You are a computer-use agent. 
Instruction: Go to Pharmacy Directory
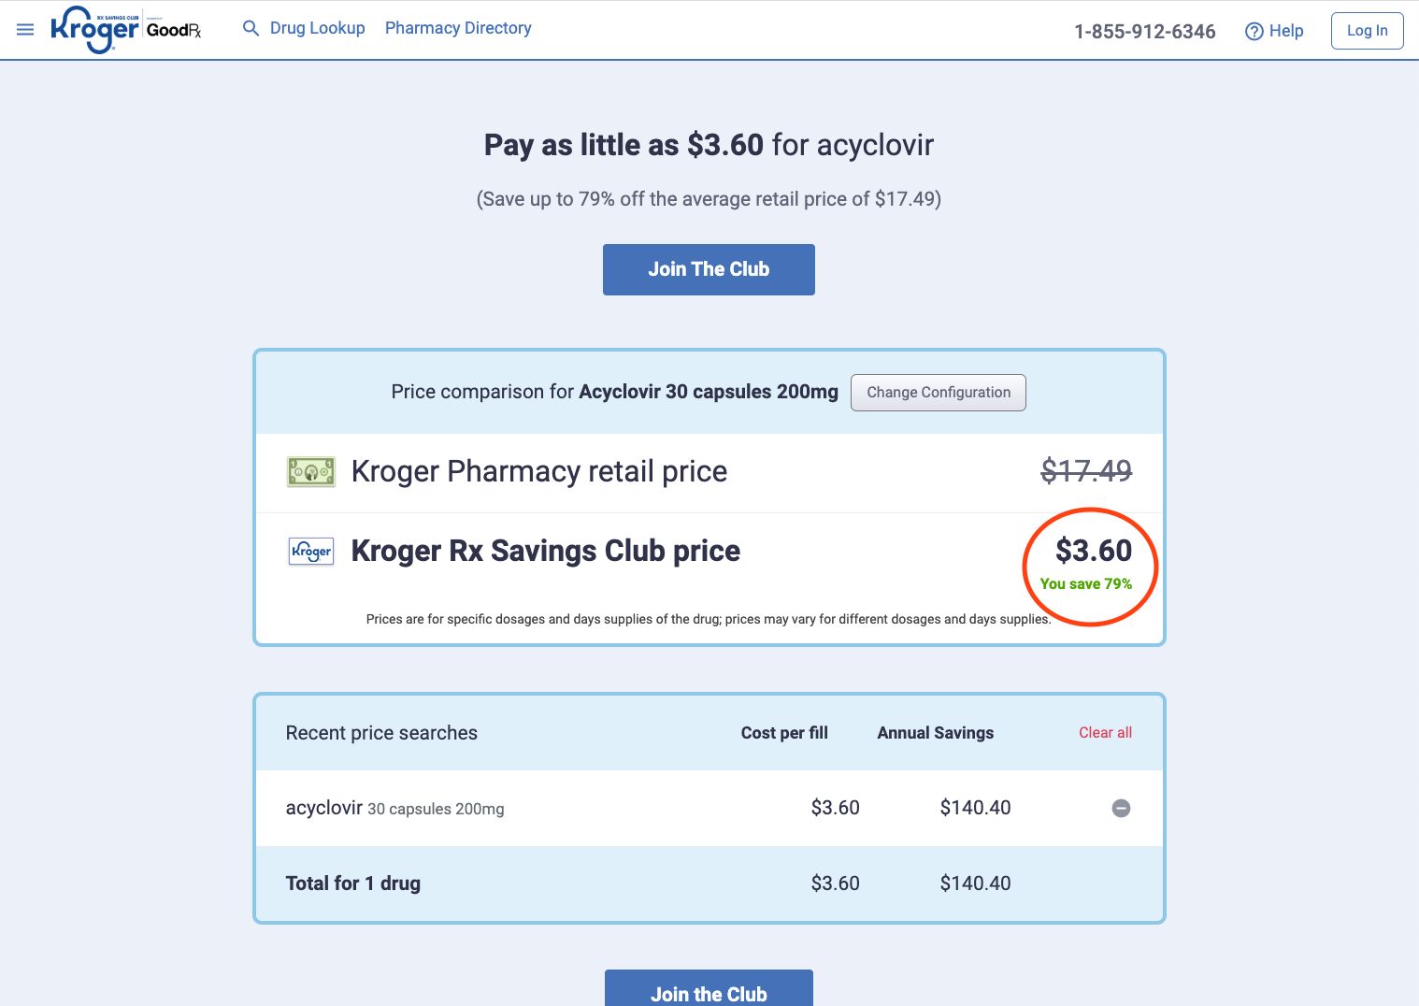(x=458, y=28)
